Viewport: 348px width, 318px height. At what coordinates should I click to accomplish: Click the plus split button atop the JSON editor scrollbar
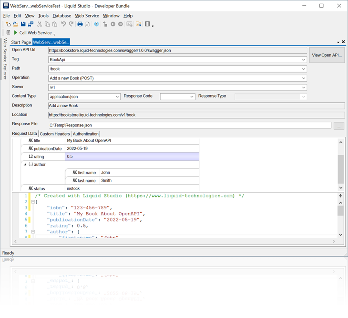click(340, 196)
